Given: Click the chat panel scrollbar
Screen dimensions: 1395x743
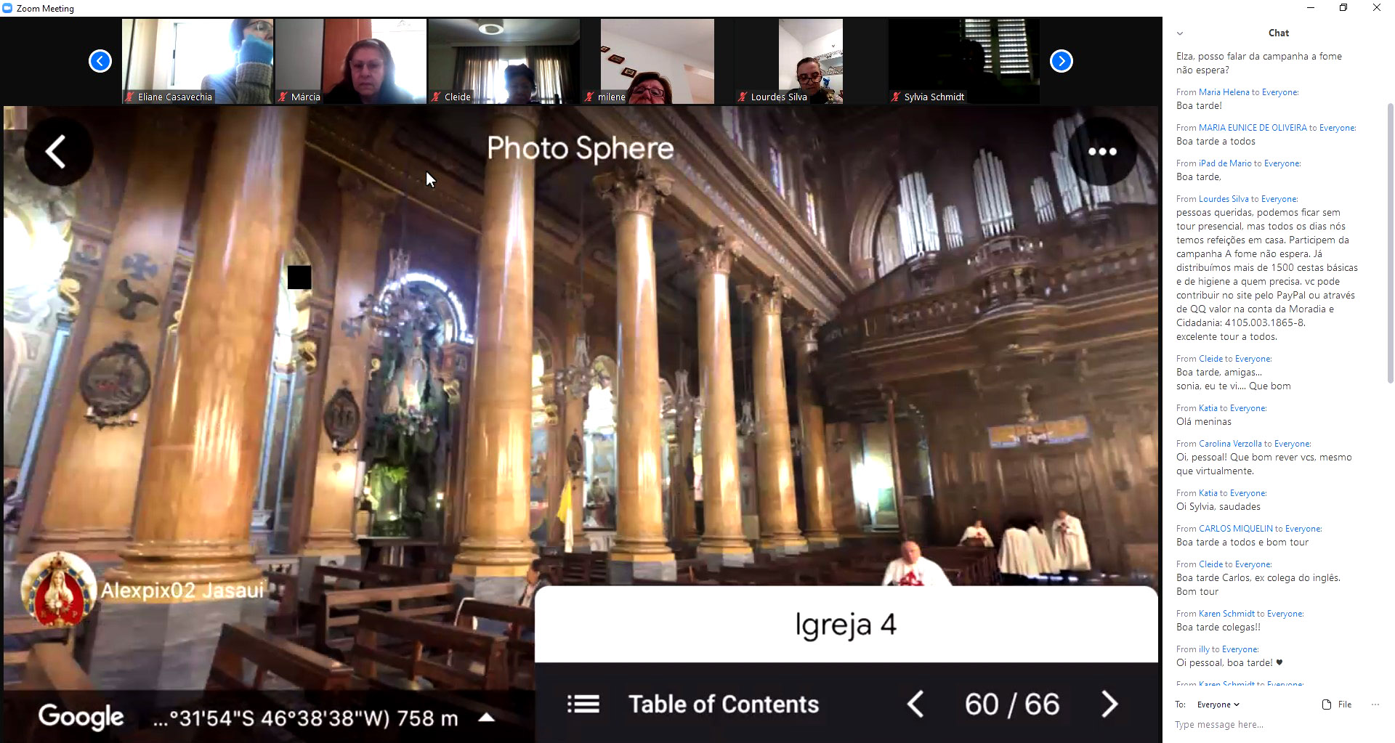Looking at the screenshot, I should pyautogui.click(x=1390, y=240).
